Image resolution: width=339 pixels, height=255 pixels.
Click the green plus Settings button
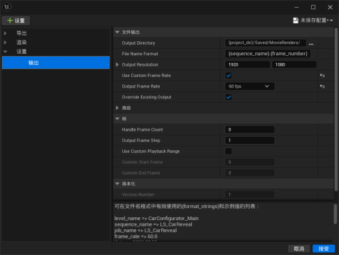(16, 20)
